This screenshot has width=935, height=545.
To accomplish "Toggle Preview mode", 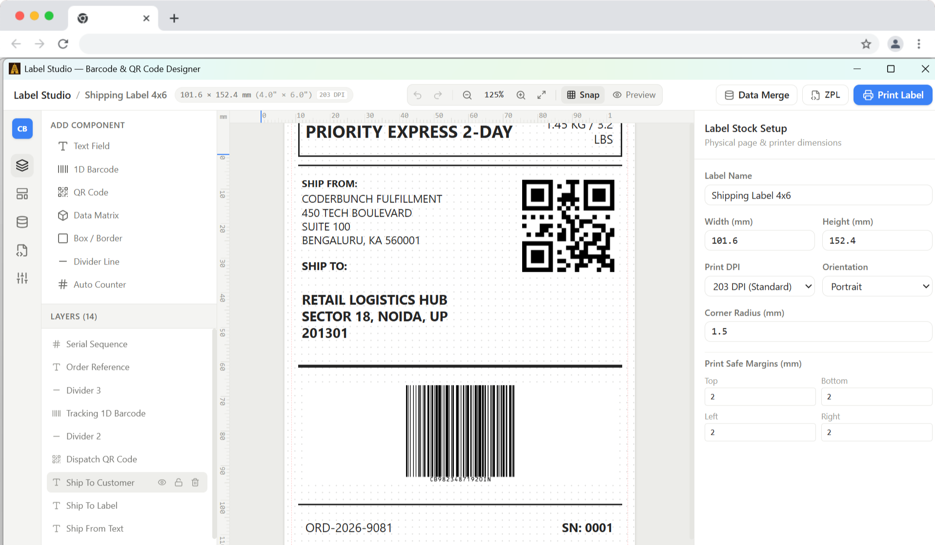I will point(634,95).
